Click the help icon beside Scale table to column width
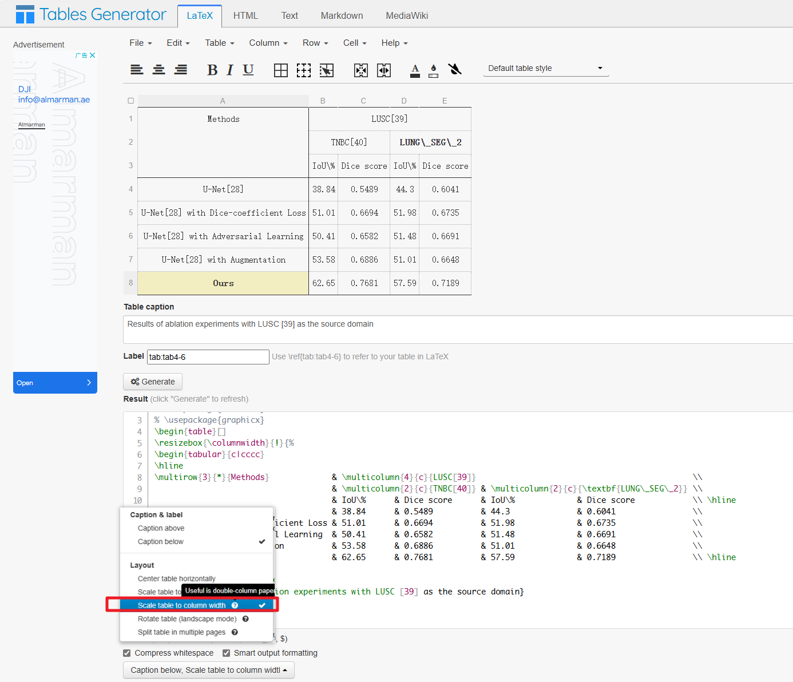The height and width of the screenshot is (682, 793). pos(235,605)
